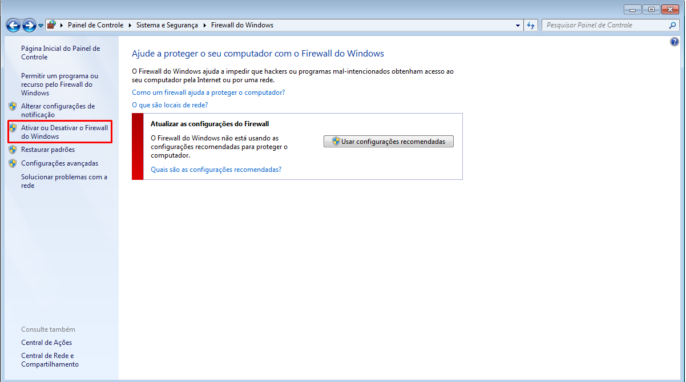This screenshot has width=686, height=382.
Task: Open Central de Rede e Compartilhamento
Action: click(x=50, y=360)
